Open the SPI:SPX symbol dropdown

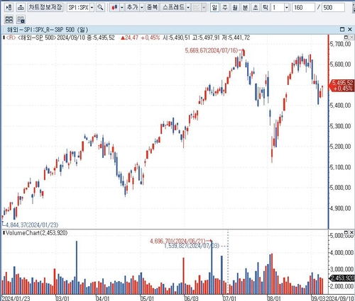pyautogui.click(x=92, y=8)
